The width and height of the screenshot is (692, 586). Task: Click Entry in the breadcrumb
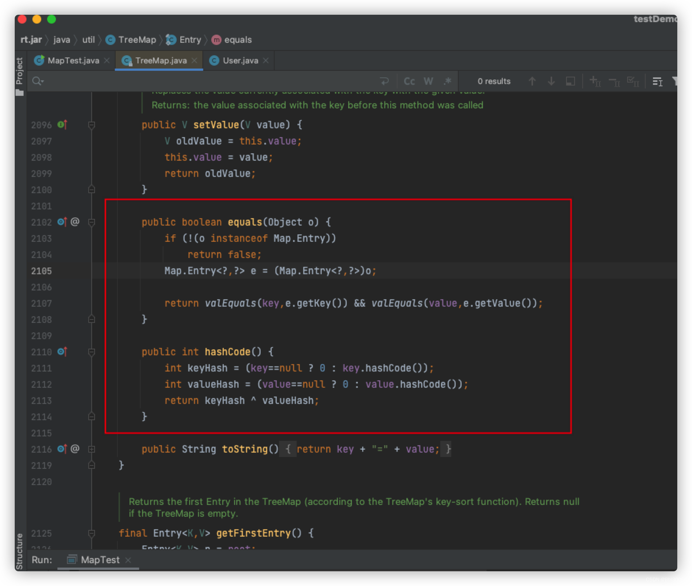(183, 40)
